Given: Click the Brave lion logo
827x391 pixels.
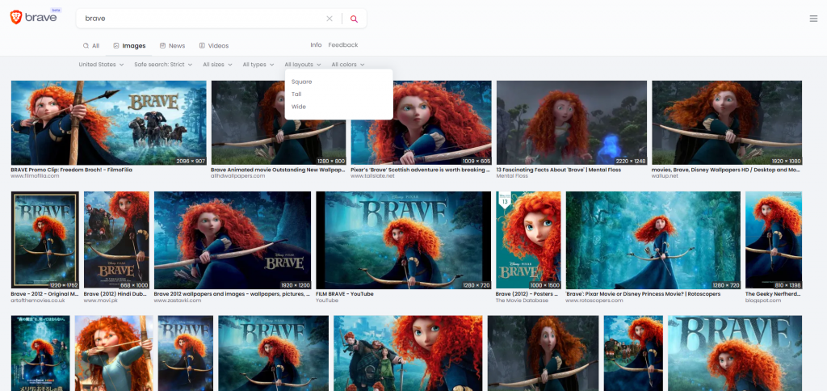Looking at the screenshot, I should (x=16, y=18).
